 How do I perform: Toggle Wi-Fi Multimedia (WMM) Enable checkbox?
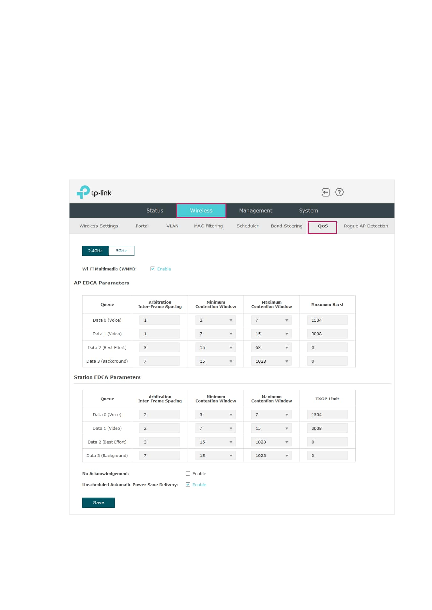click(153, 269)
